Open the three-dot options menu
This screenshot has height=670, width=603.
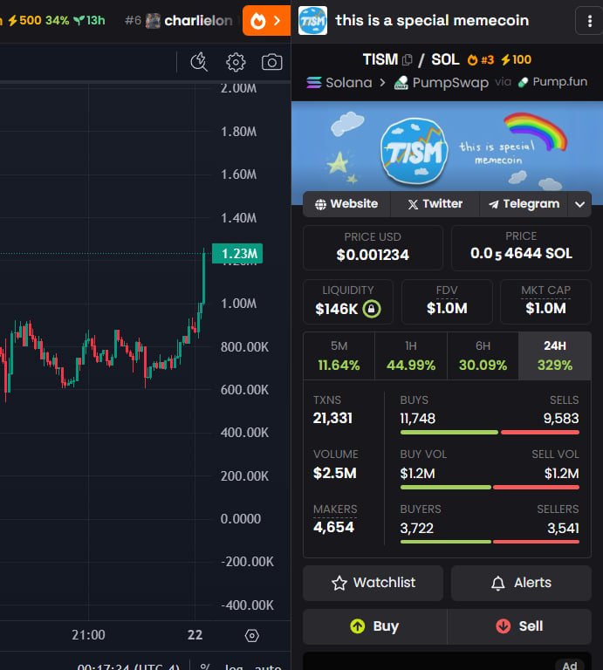tap(589, 21)
